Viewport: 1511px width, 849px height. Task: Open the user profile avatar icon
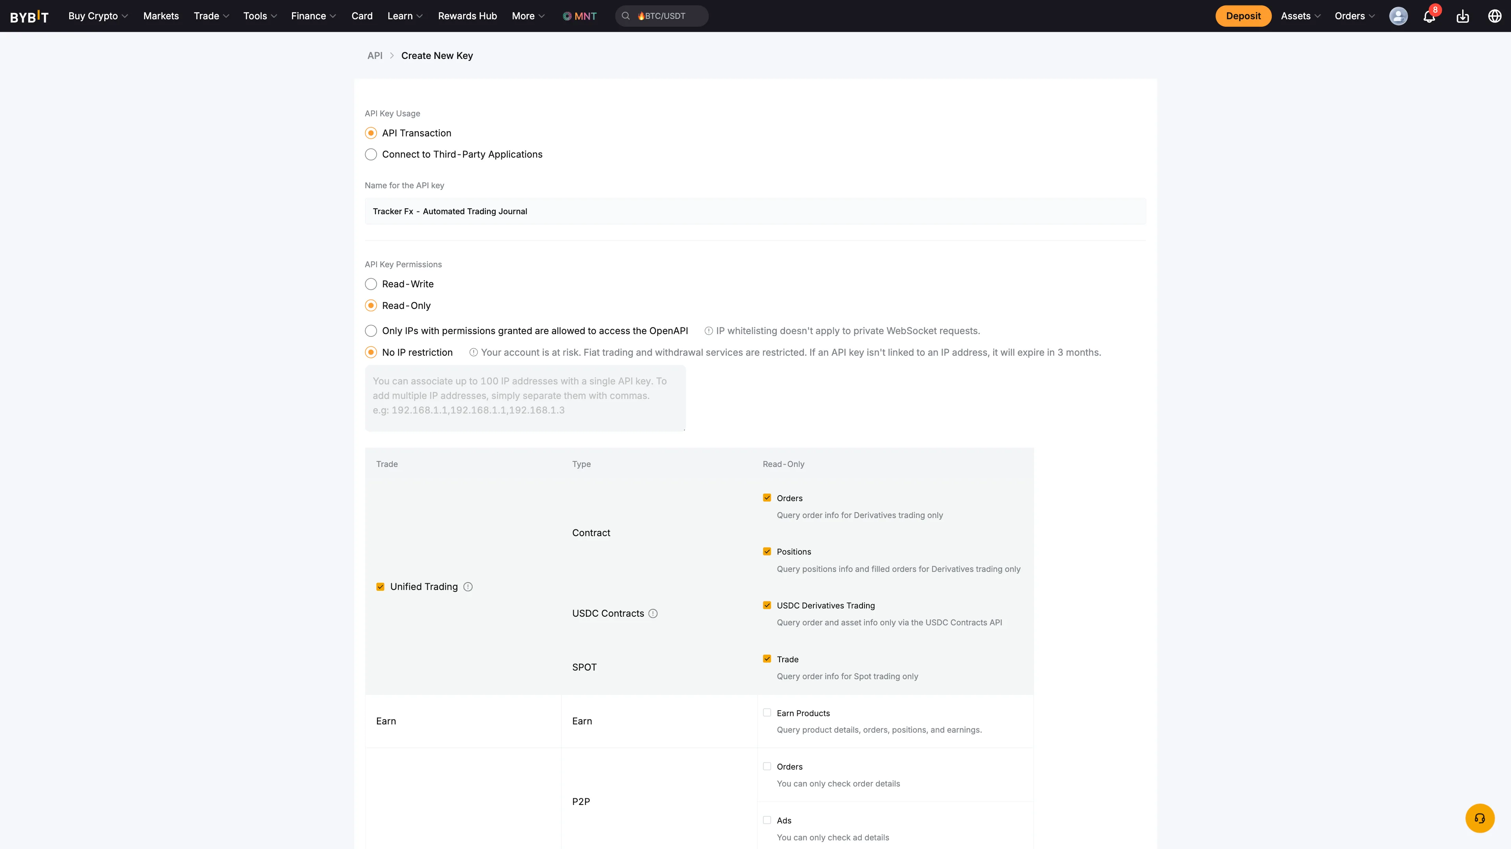point(1398,16)
